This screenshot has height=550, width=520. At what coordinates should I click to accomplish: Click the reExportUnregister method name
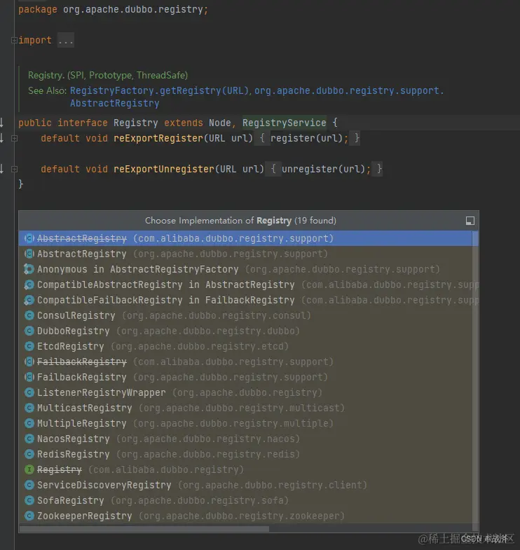click(164, 169)
